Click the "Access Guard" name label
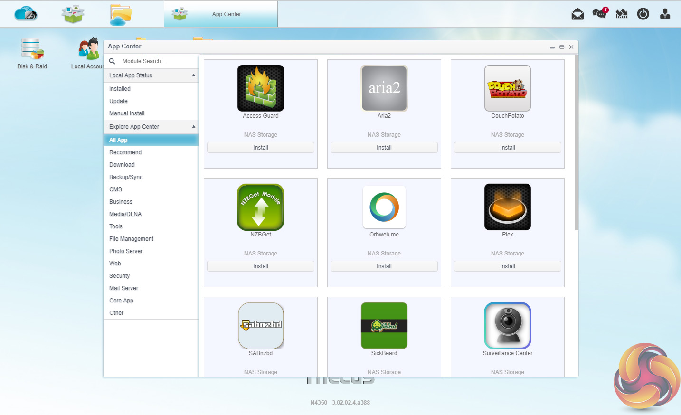Image resolution: width=681 pixels, height=415 pixels. [x=261, y=116]
